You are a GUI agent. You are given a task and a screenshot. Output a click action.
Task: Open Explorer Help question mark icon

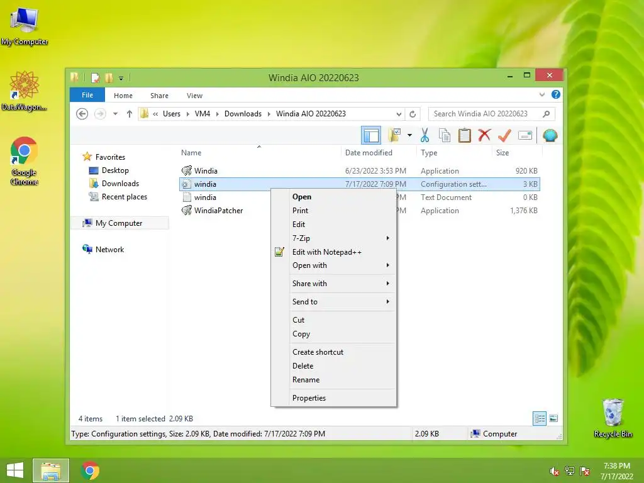(556, 94)
